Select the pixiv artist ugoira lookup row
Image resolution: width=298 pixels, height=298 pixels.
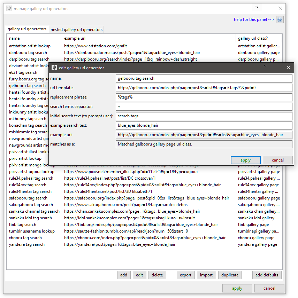pyautogui.click(x=144, y=172)
